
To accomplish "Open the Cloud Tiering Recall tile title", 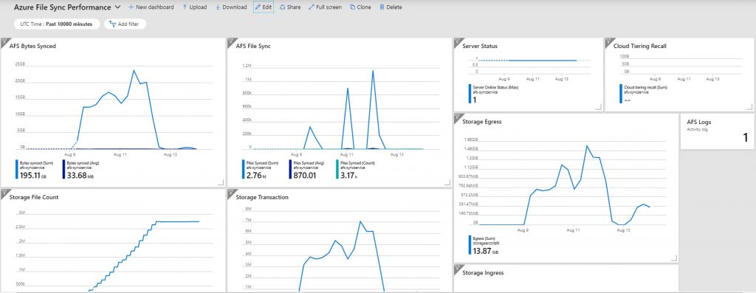I will [x=640, y=46].
